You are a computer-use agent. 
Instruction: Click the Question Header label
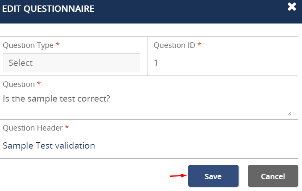coord(33,128)
